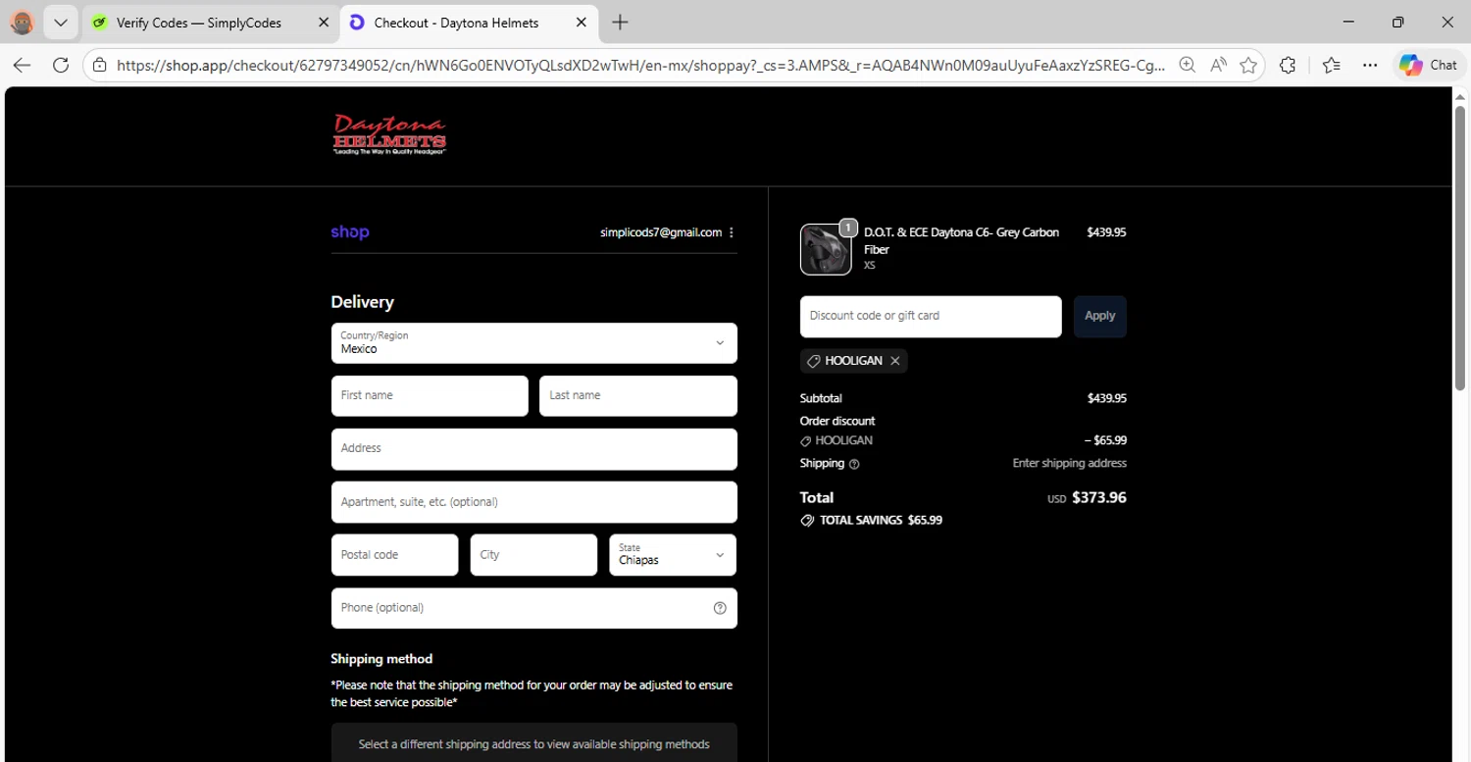Click the Daytona Helmets logo
Viewport: 1471px width, 762px height.
[x=389, y=135]
